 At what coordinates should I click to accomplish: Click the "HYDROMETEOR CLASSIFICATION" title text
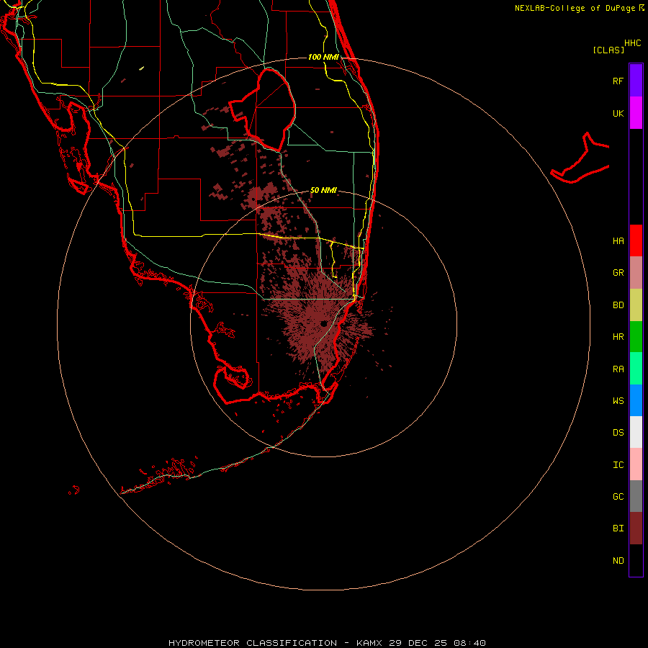pos(253,643)
